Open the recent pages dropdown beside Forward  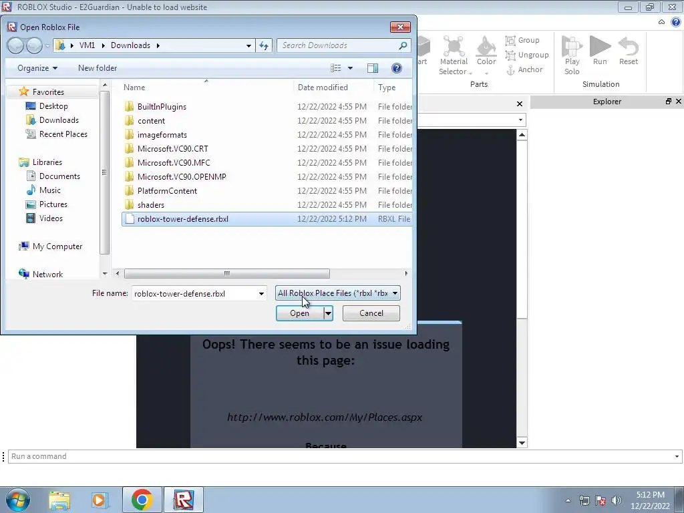coord(47,45)
